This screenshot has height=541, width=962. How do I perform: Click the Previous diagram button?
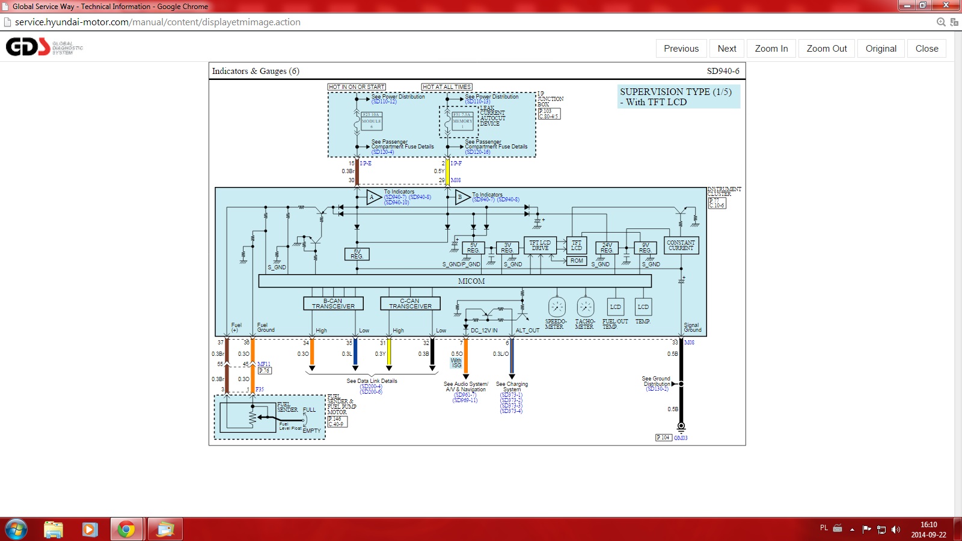[681, 49]
